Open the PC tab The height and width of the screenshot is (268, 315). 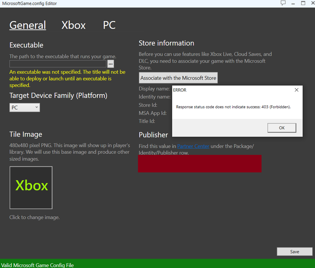[x=109, y=25]
